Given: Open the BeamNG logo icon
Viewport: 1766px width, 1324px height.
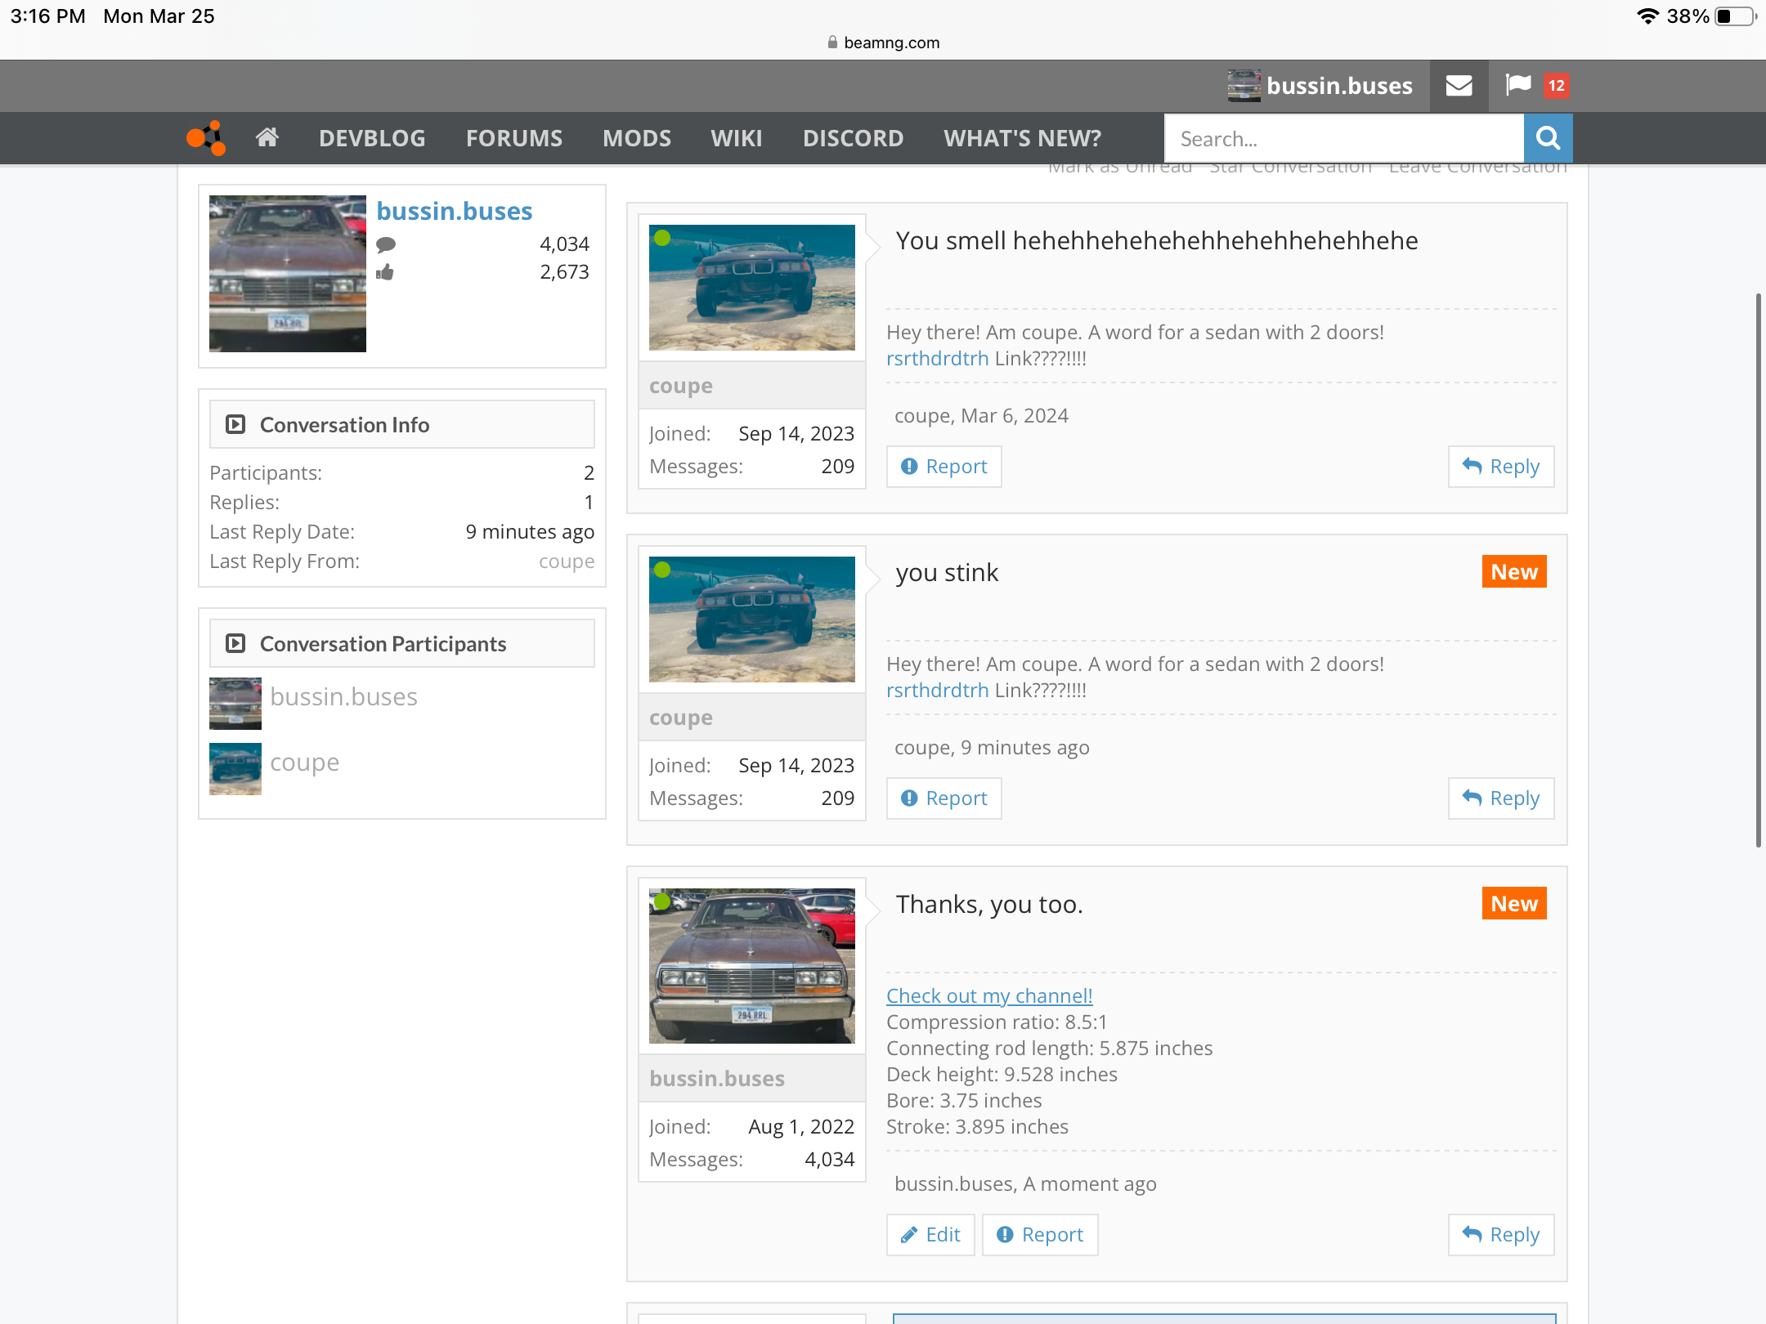Looking at the screenshot, I should point(206,138).
